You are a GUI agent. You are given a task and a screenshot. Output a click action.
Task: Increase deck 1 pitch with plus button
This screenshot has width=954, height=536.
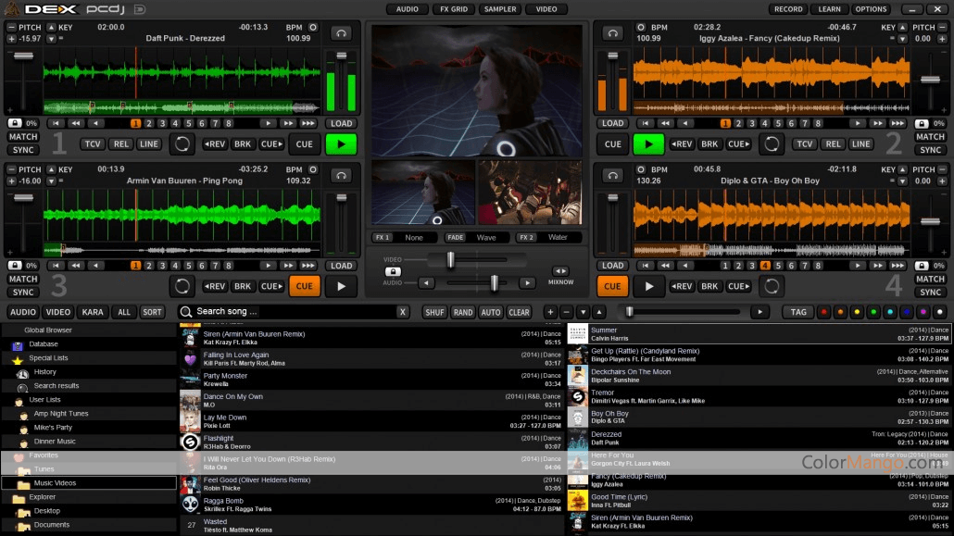[x=11, y=38]
